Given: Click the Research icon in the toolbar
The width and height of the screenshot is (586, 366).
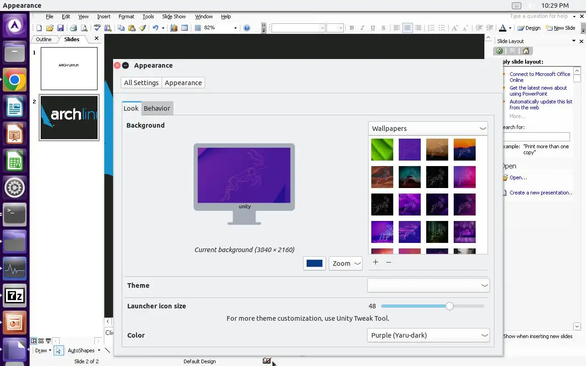Looking at the screenshot, I should (108, 28).
